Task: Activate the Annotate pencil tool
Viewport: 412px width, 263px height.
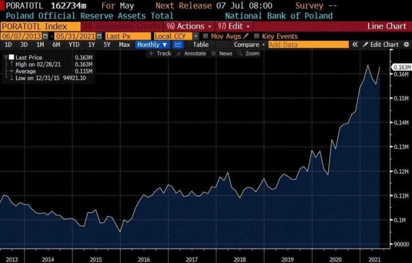Action: point(192,53)
